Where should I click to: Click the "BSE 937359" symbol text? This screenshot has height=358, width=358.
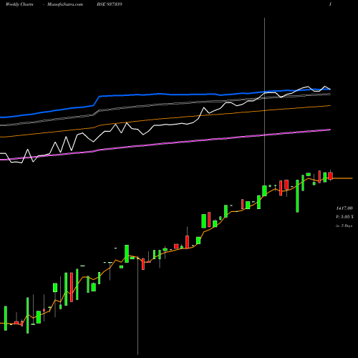coord(110,4)
